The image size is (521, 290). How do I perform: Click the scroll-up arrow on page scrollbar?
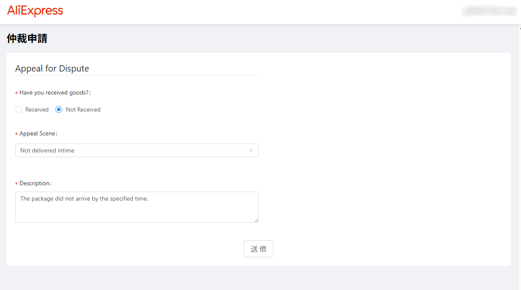point(520,27)
